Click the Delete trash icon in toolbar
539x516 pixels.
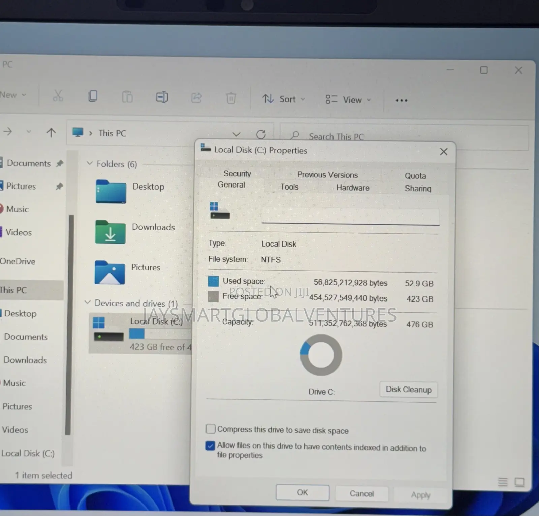(231, 98)
